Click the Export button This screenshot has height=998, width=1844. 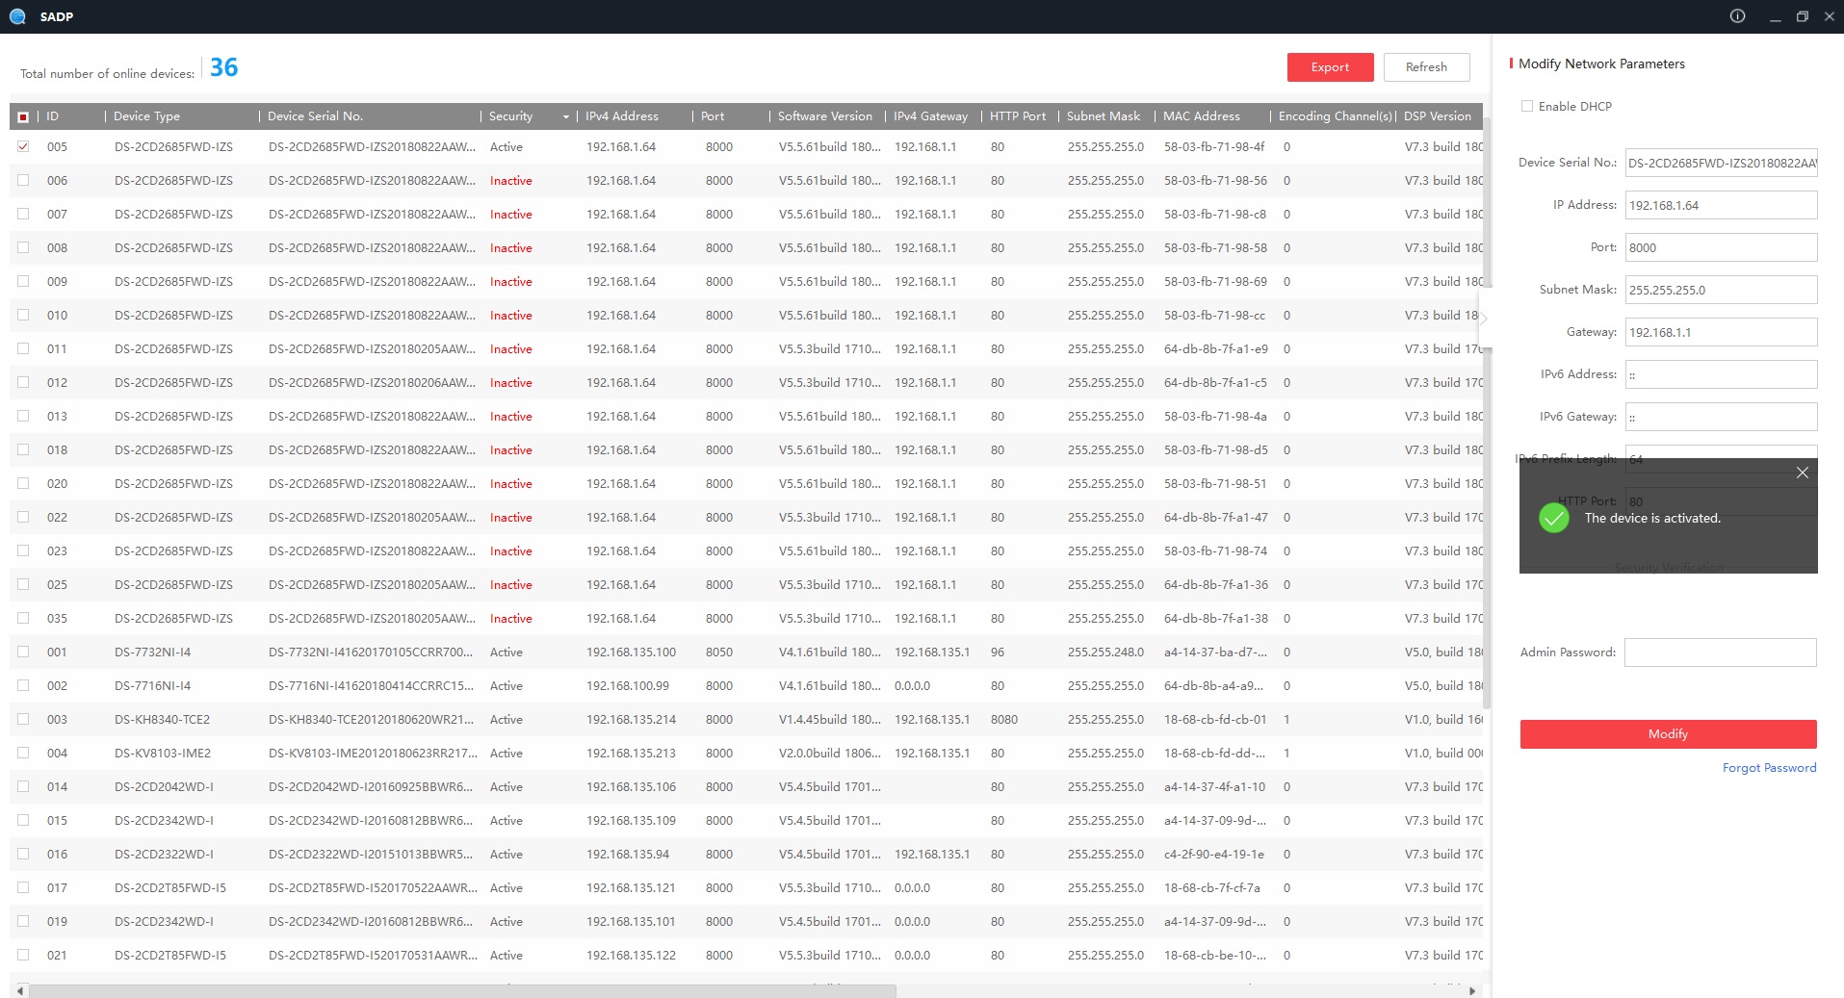[x=1330, y=67]
